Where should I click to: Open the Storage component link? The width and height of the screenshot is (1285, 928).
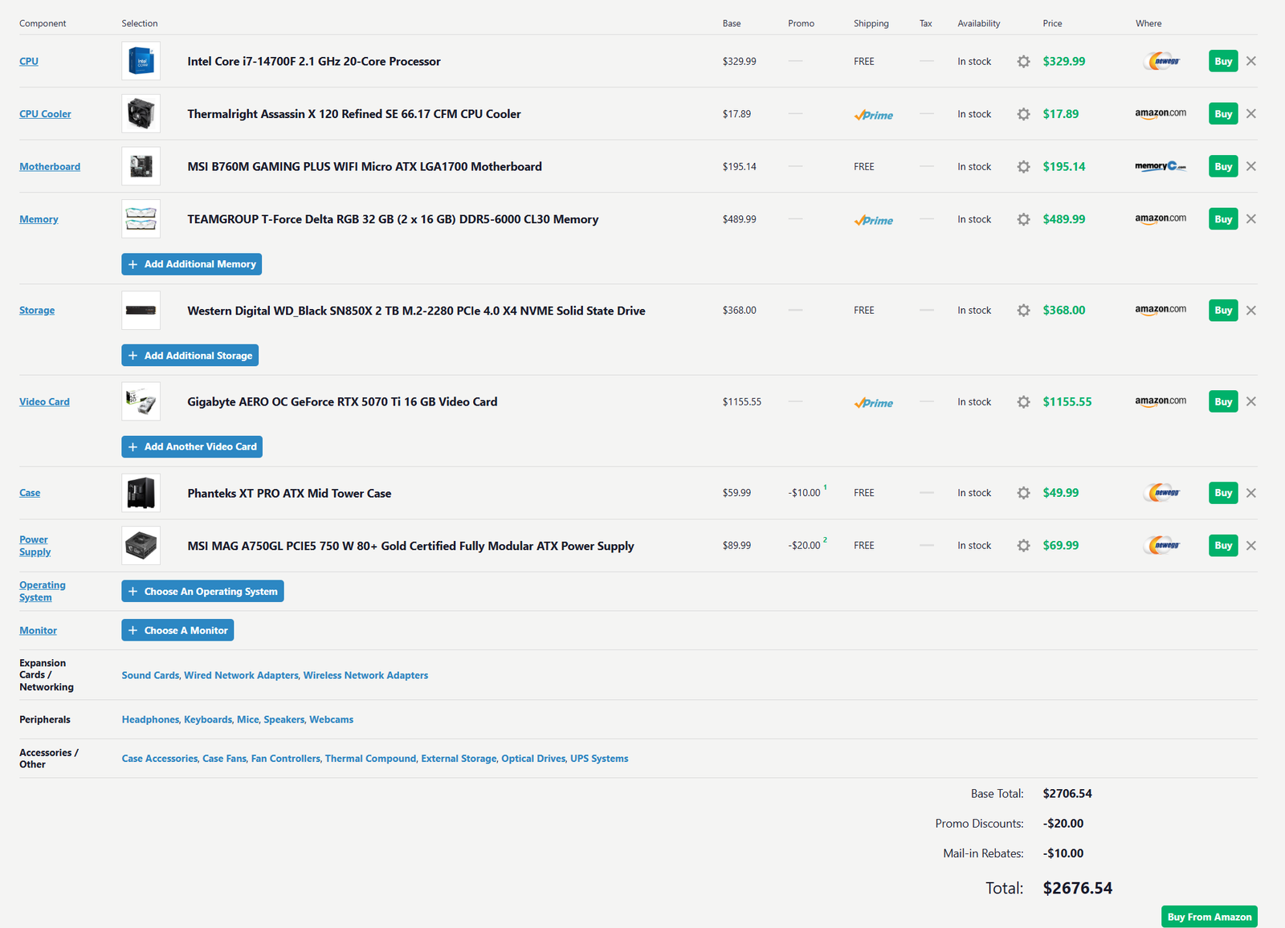click(37, 311)
